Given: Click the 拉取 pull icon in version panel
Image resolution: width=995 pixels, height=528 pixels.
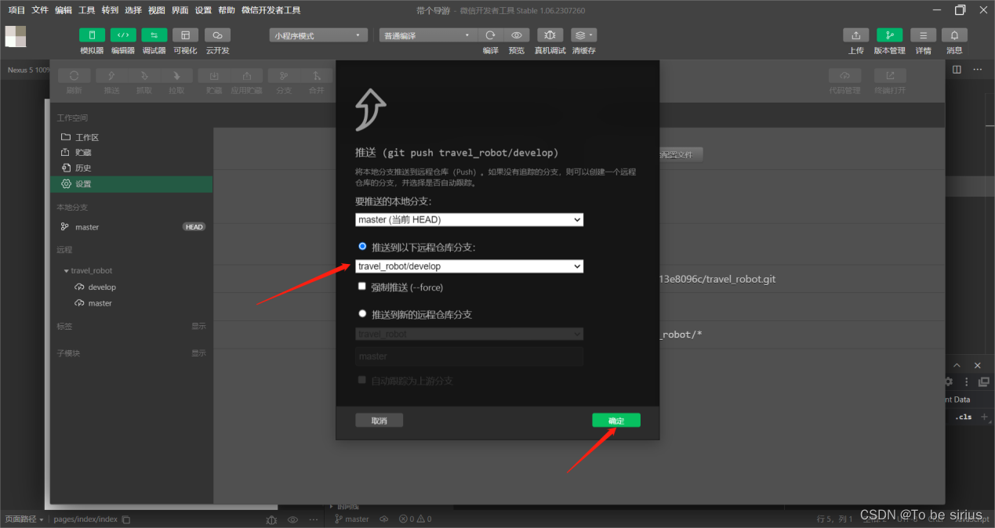Looking at the screenshot, I should click(x=177, y=76).
